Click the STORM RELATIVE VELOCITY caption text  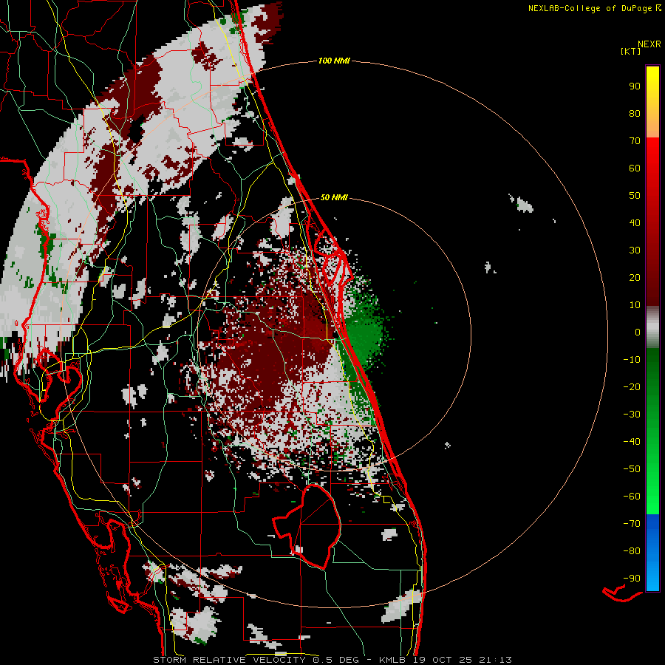pos(229,660)
